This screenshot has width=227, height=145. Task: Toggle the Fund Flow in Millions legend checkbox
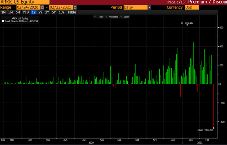click(x=3, y=21)
